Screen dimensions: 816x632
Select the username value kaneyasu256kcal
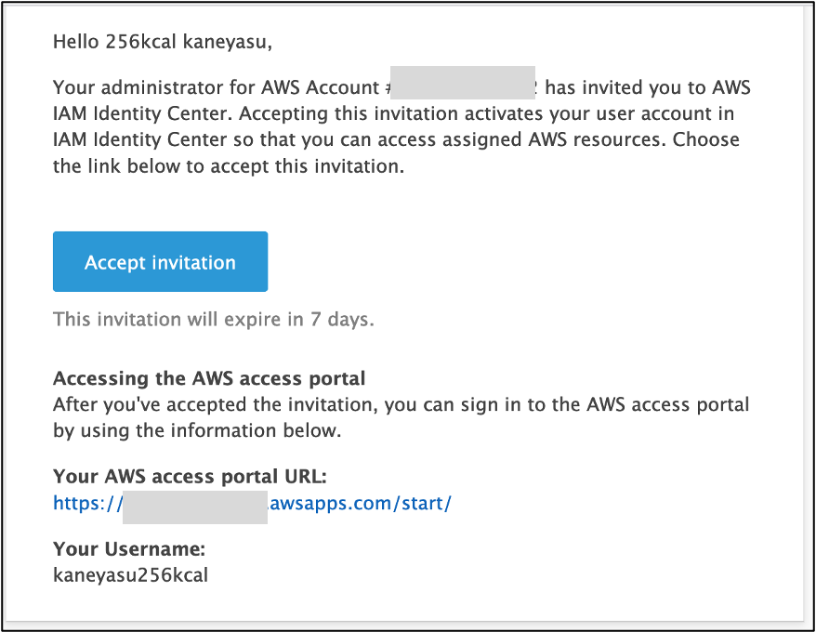tap(131, 575)
